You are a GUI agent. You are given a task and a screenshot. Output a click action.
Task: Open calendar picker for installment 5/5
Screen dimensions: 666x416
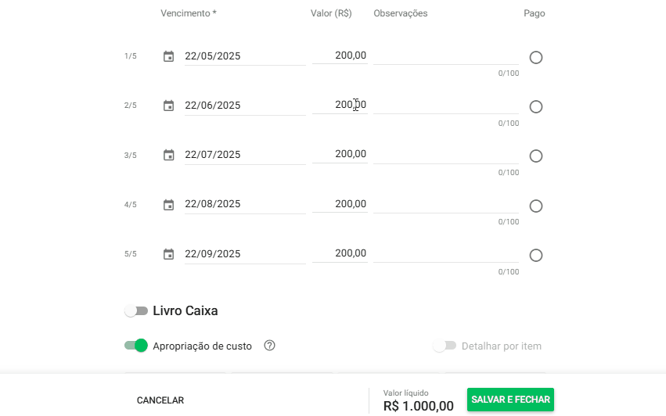tap(168, 254)
